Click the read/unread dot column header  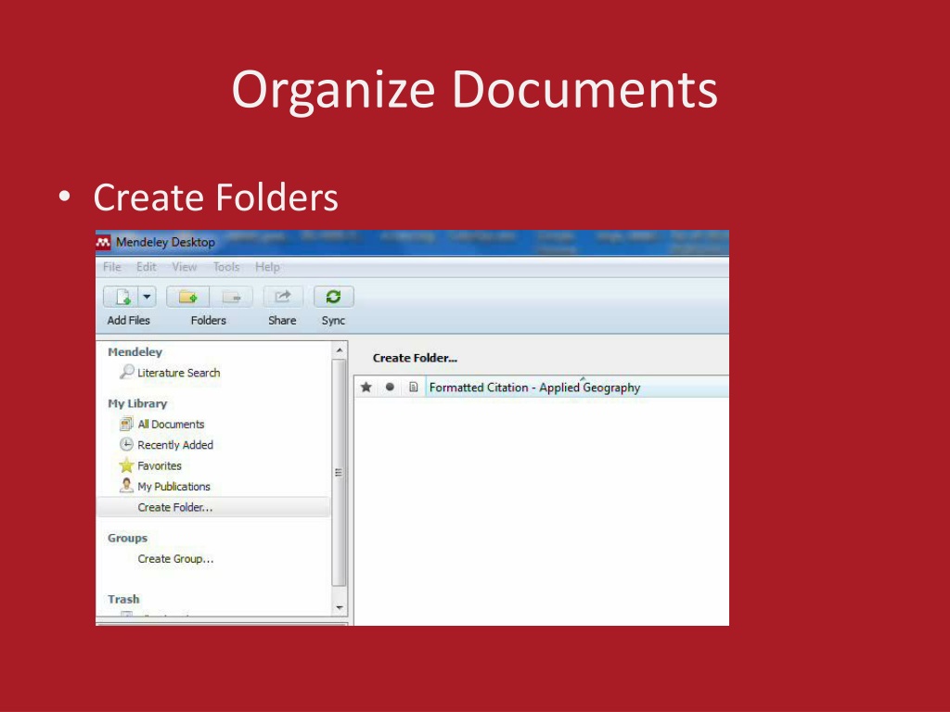click(x=391, y=387)
